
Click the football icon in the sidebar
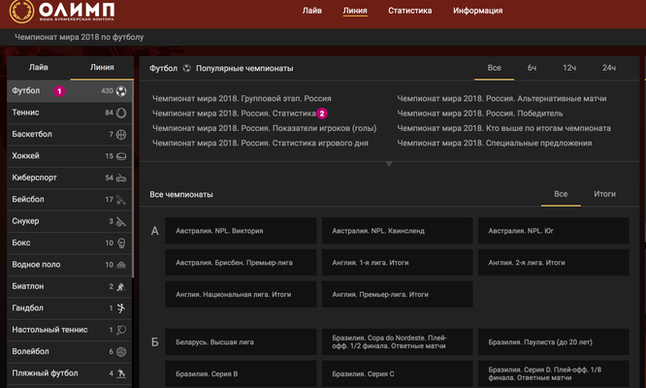coord(121,92)
